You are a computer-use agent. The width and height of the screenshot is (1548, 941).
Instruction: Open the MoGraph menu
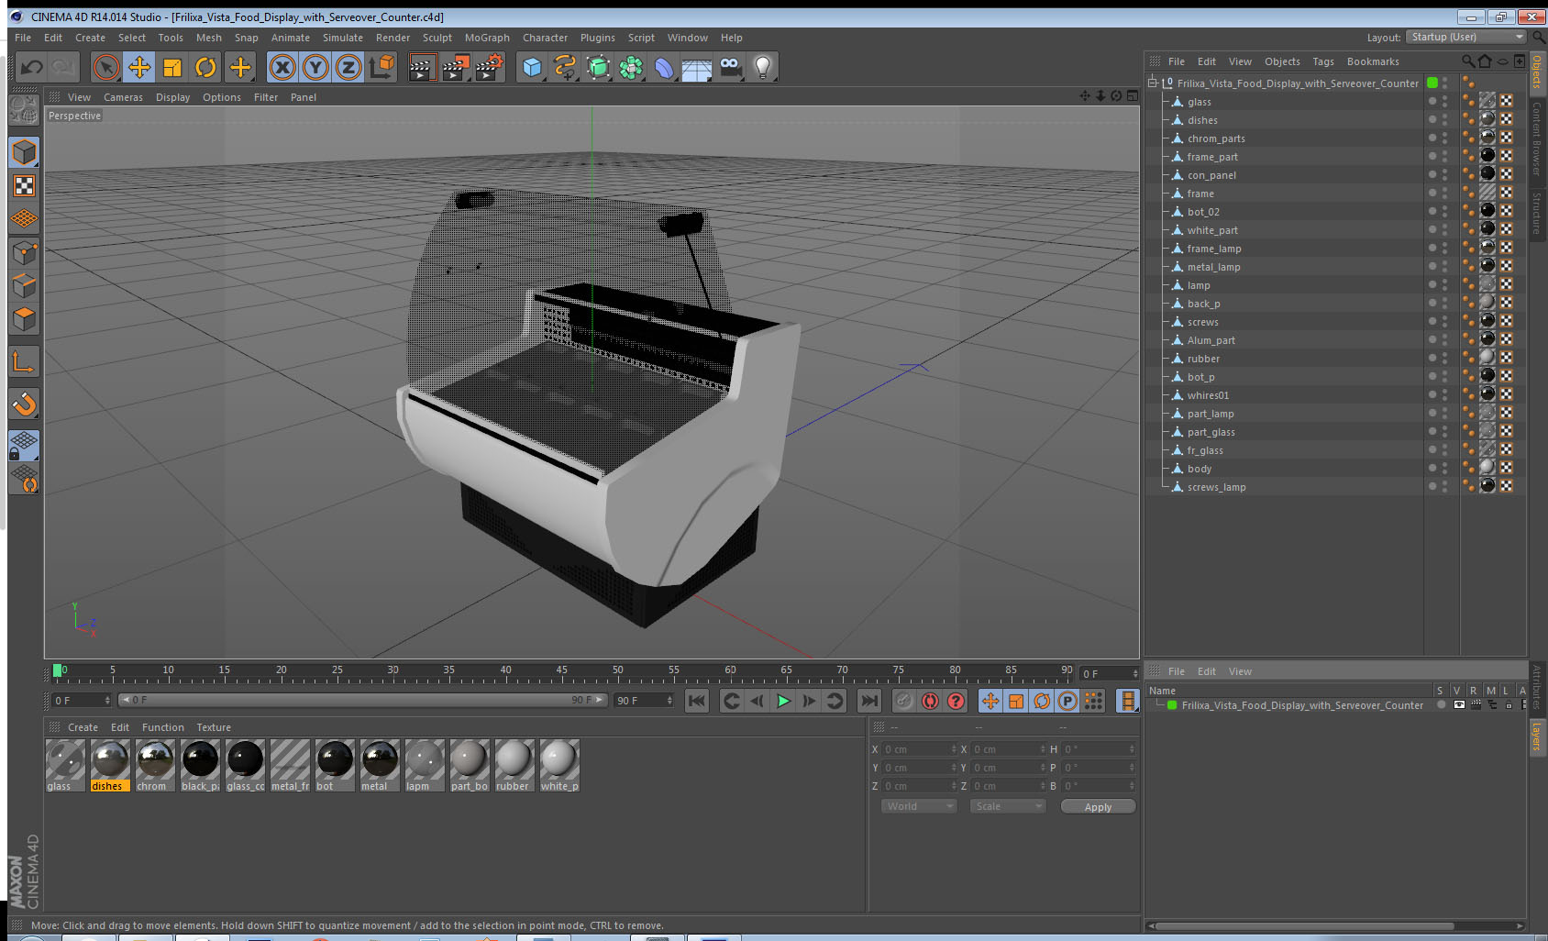[487, 38]
